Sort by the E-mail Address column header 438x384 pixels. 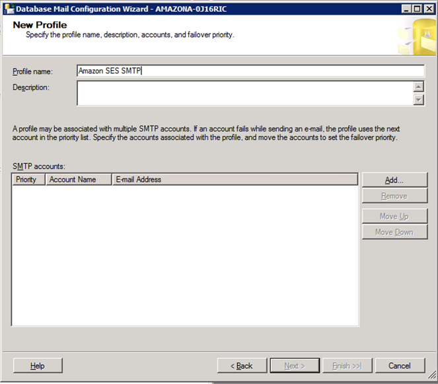point(235,179)
